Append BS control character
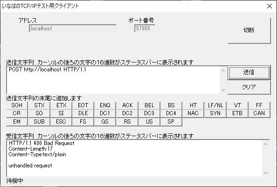The width and height of the screenshot is (277, 187). pyautogui.click(x=171, y=105)
